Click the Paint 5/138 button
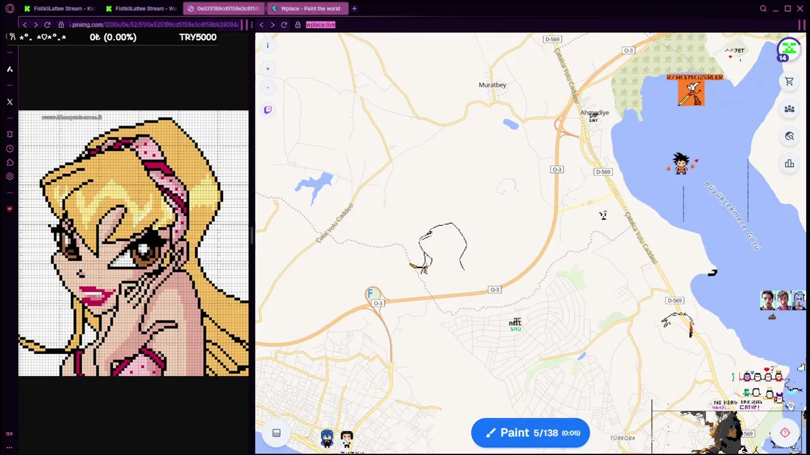810x455 pixels. pyautogui.click(x=530, y=433)
